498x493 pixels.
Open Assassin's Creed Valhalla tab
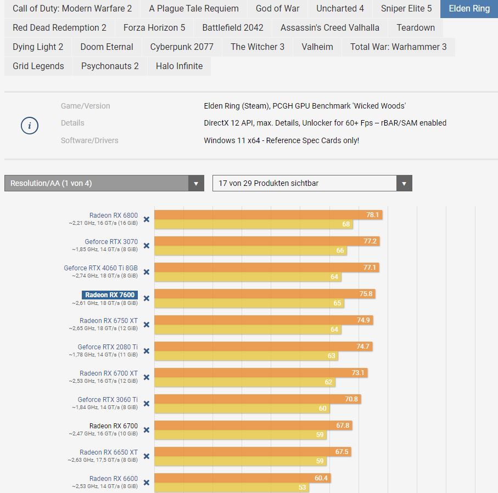[329, 27]
